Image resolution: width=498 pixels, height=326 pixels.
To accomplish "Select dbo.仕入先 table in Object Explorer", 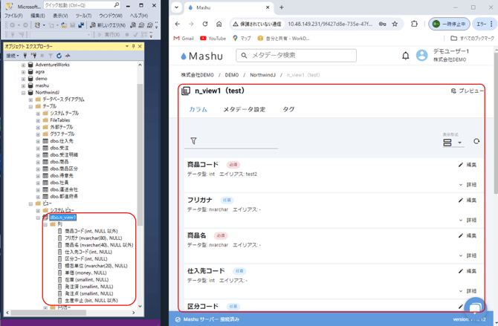I will click(x=61, y=141).
